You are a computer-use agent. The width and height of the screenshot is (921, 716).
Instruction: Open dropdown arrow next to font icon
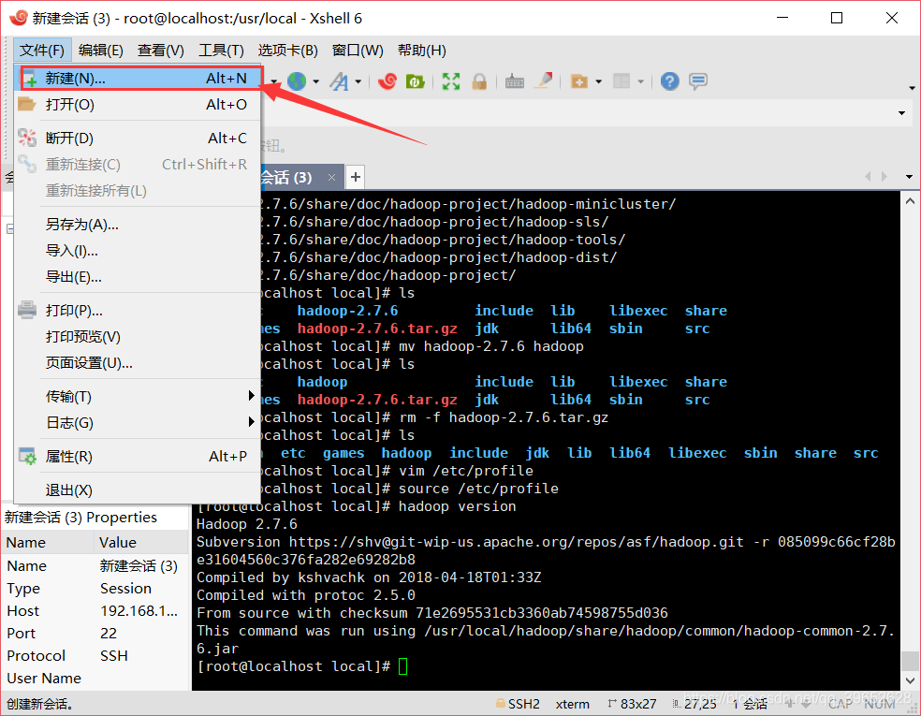point(358,81)
